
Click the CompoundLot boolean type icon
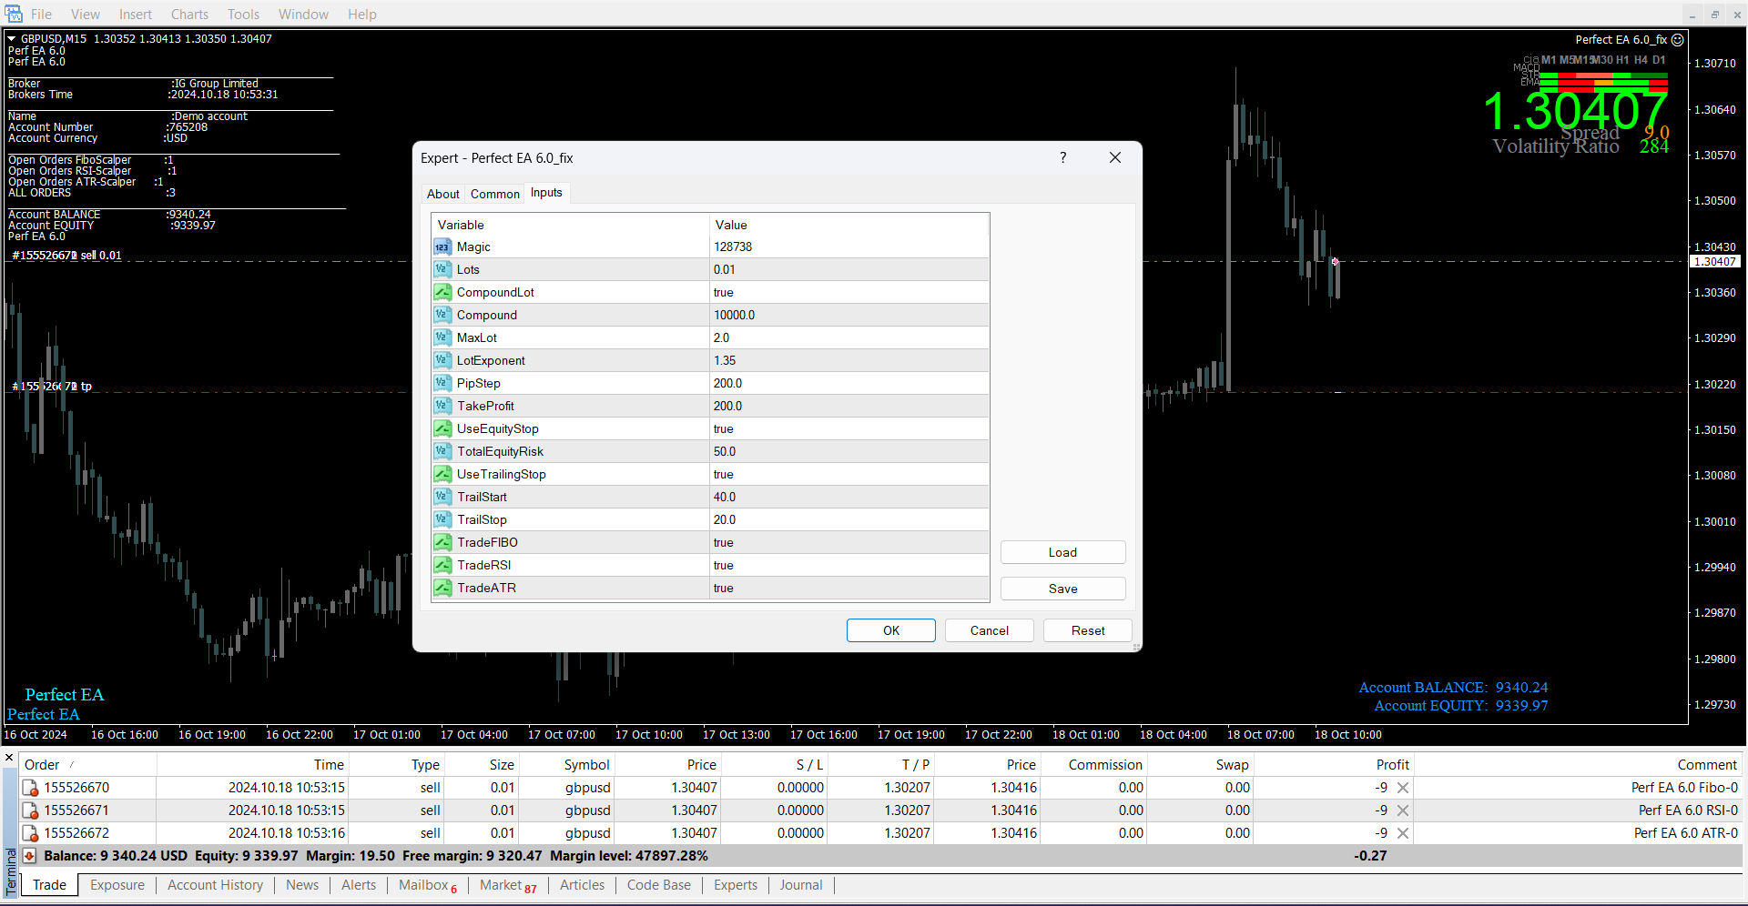point(442,293)
